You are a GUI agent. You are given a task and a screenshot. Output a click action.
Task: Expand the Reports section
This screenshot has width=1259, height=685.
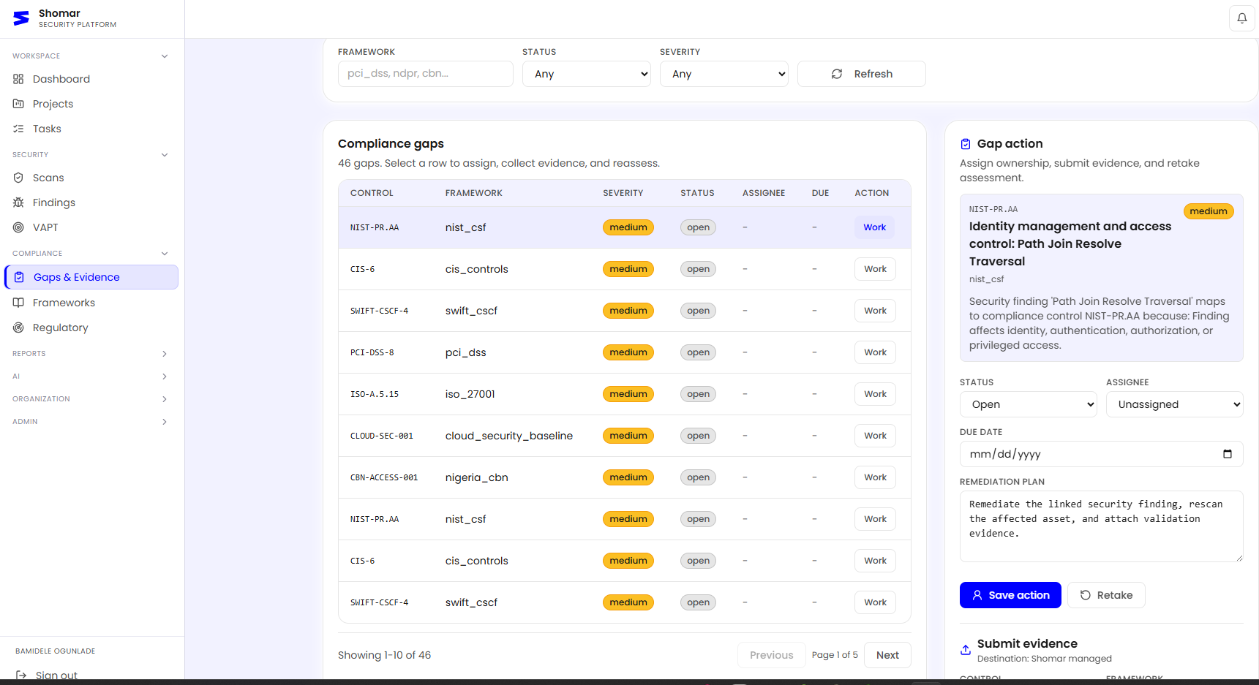(90, 354)
